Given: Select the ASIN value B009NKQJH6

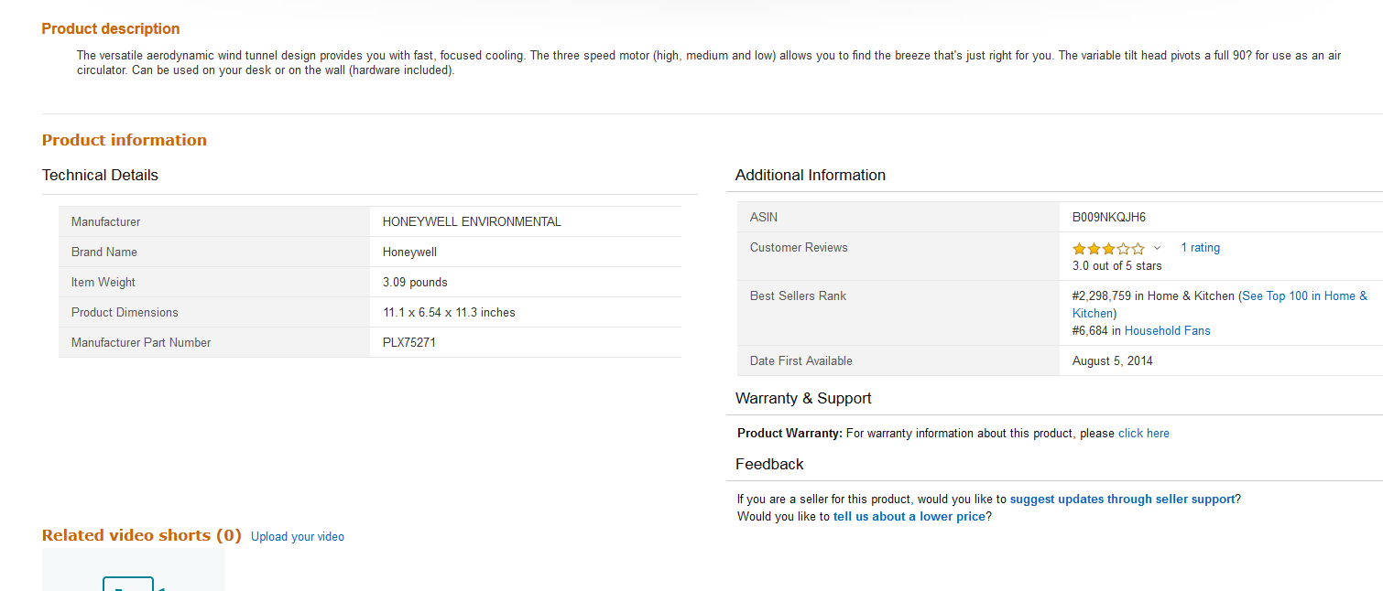Looking at the screenshot, I should [x=1109, y=218].
